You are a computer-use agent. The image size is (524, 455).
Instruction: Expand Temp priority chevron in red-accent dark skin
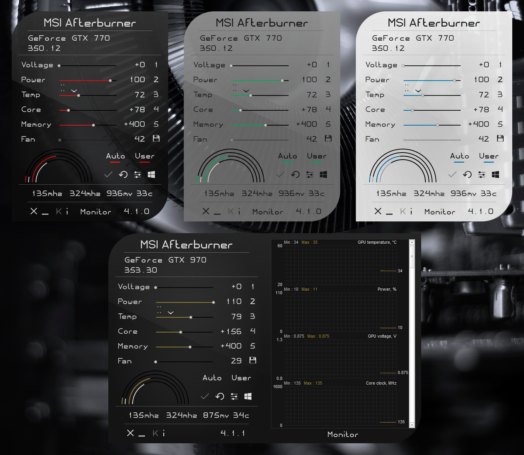pyautogui.click(x=74, y=91)
